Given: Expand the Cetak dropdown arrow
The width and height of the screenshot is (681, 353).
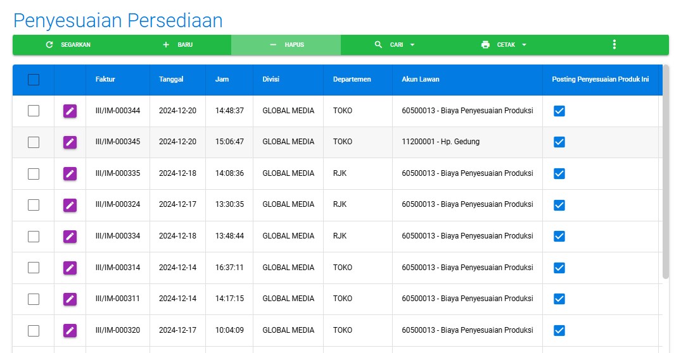Looking at the screenshot, I should 524,45.
